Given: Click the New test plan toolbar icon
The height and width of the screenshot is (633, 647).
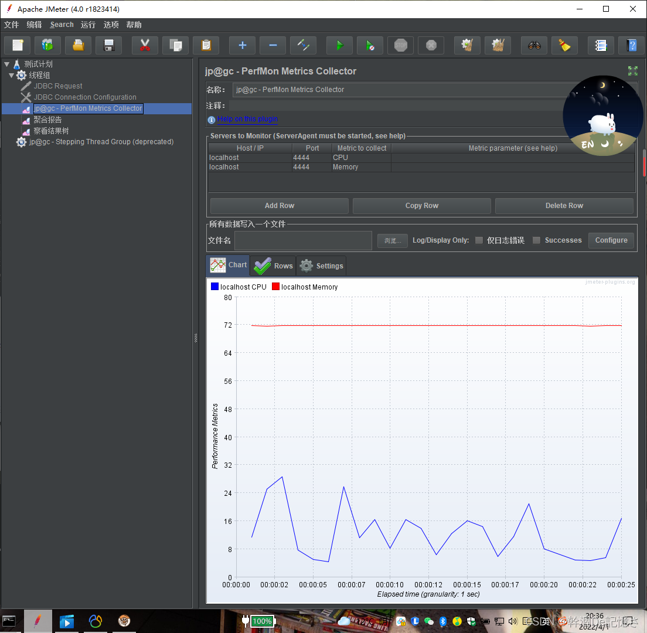Looking at the screenshot, I should click(18, 45).
